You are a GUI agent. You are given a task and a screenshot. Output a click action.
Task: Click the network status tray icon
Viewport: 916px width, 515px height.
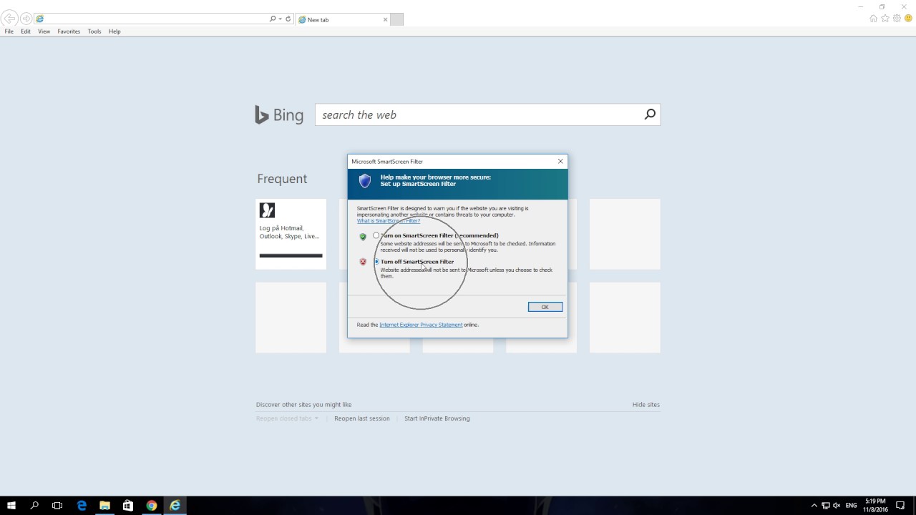825,506
